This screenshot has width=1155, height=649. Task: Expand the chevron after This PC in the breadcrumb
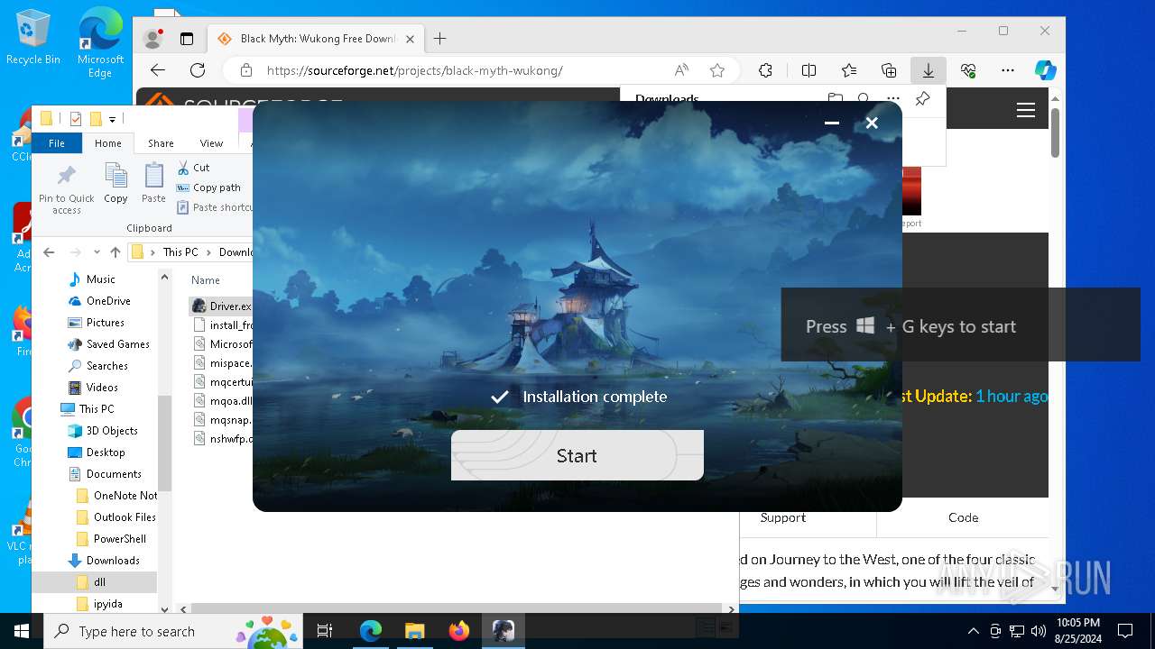click(208, 252)
